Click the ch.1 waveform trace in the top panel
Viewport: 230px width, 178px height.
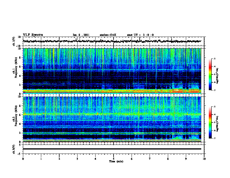click(112, 41)
